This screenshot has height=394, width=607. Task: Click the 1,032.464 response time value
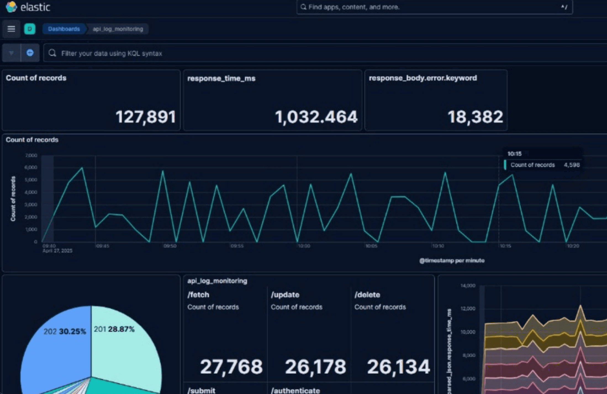[316, 117]
